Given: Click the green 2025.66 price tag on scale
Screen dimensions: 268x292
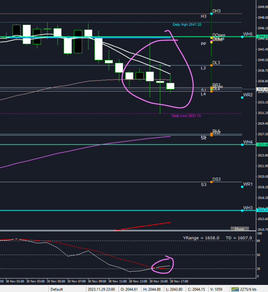Looking at the screenshot, I should tap(262, 144).
